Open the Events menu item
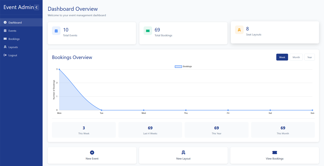 12,31
